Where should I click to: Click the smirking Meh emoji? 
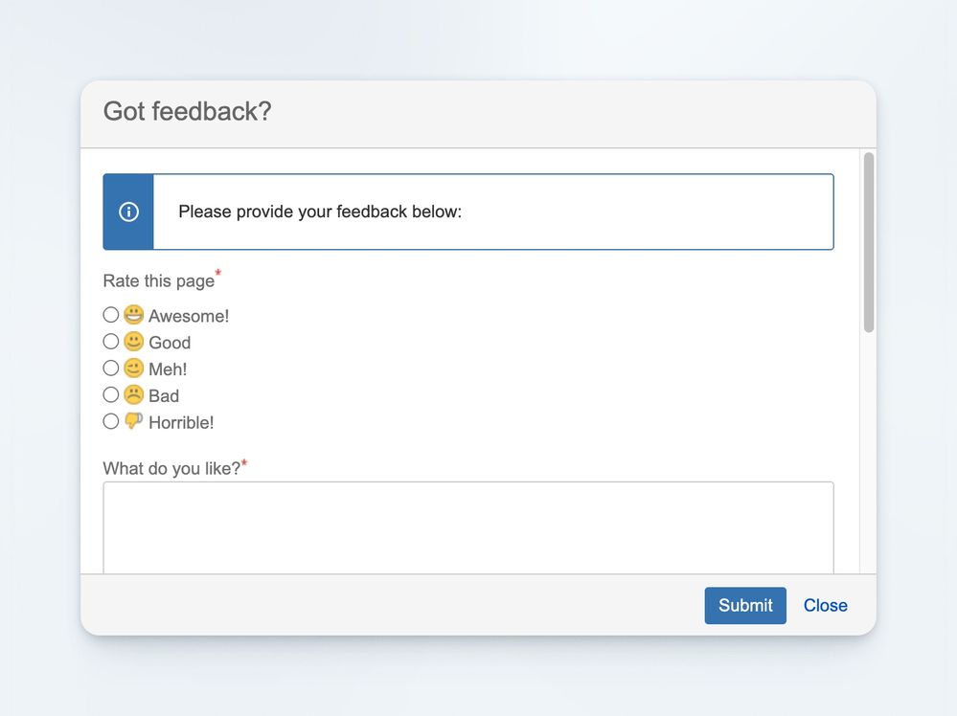[133, 369]
